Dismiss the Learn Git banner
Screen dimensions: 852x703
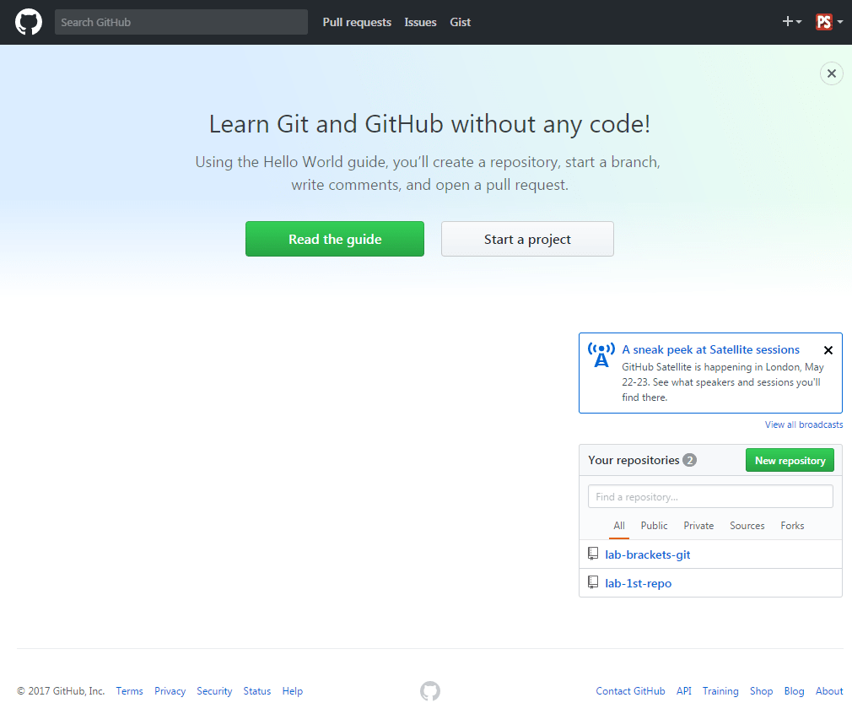pos(832,73)
